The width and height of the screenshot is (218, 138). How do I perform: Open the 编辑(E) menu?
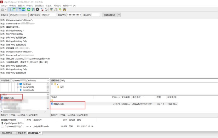(13, 6)
